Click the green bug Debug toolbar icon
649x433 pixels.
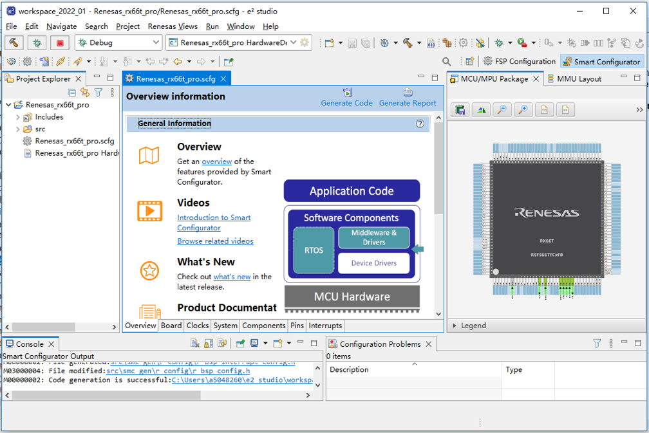coord(499,43)
